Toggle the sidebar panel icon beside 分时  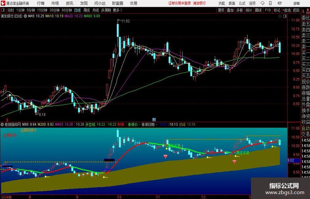coord(3,10)
